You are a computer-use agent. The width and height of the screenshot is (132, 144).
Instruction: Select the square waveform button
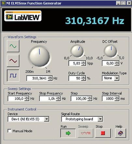[x=13, y=76]
